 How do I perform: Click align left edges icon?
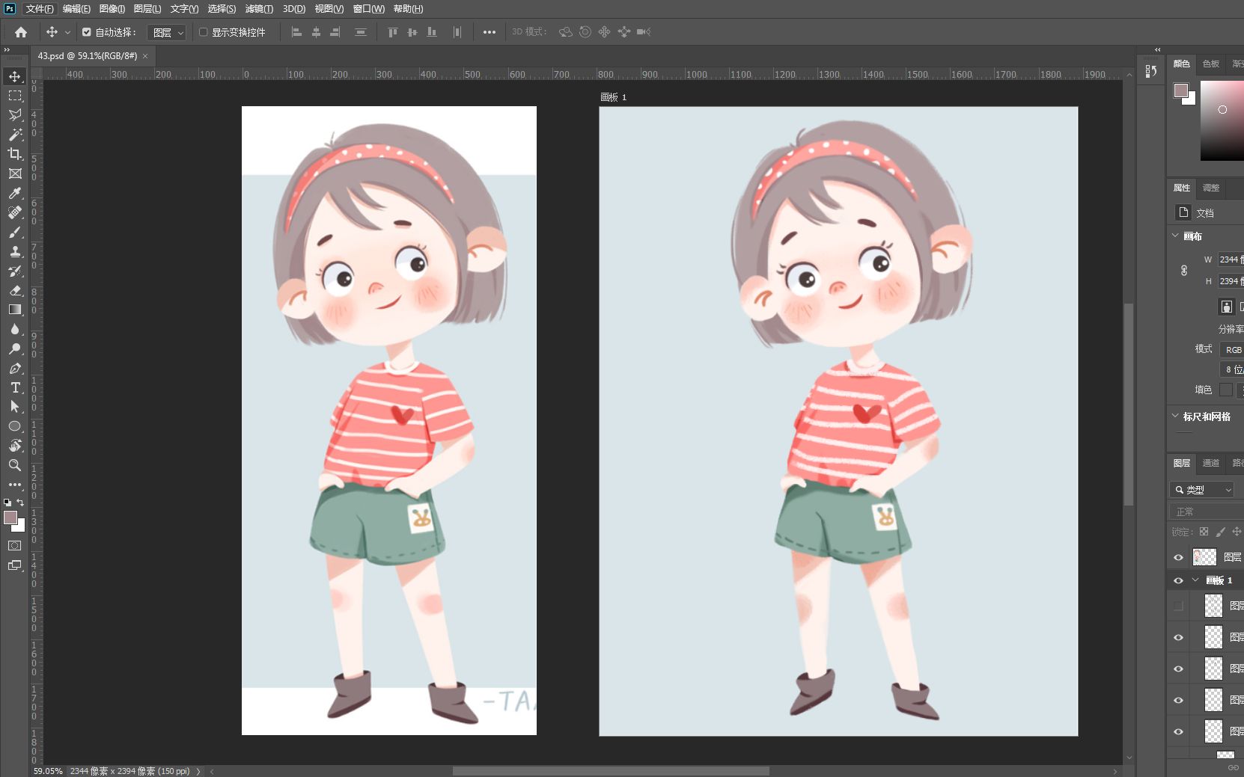tap(296, 32)
